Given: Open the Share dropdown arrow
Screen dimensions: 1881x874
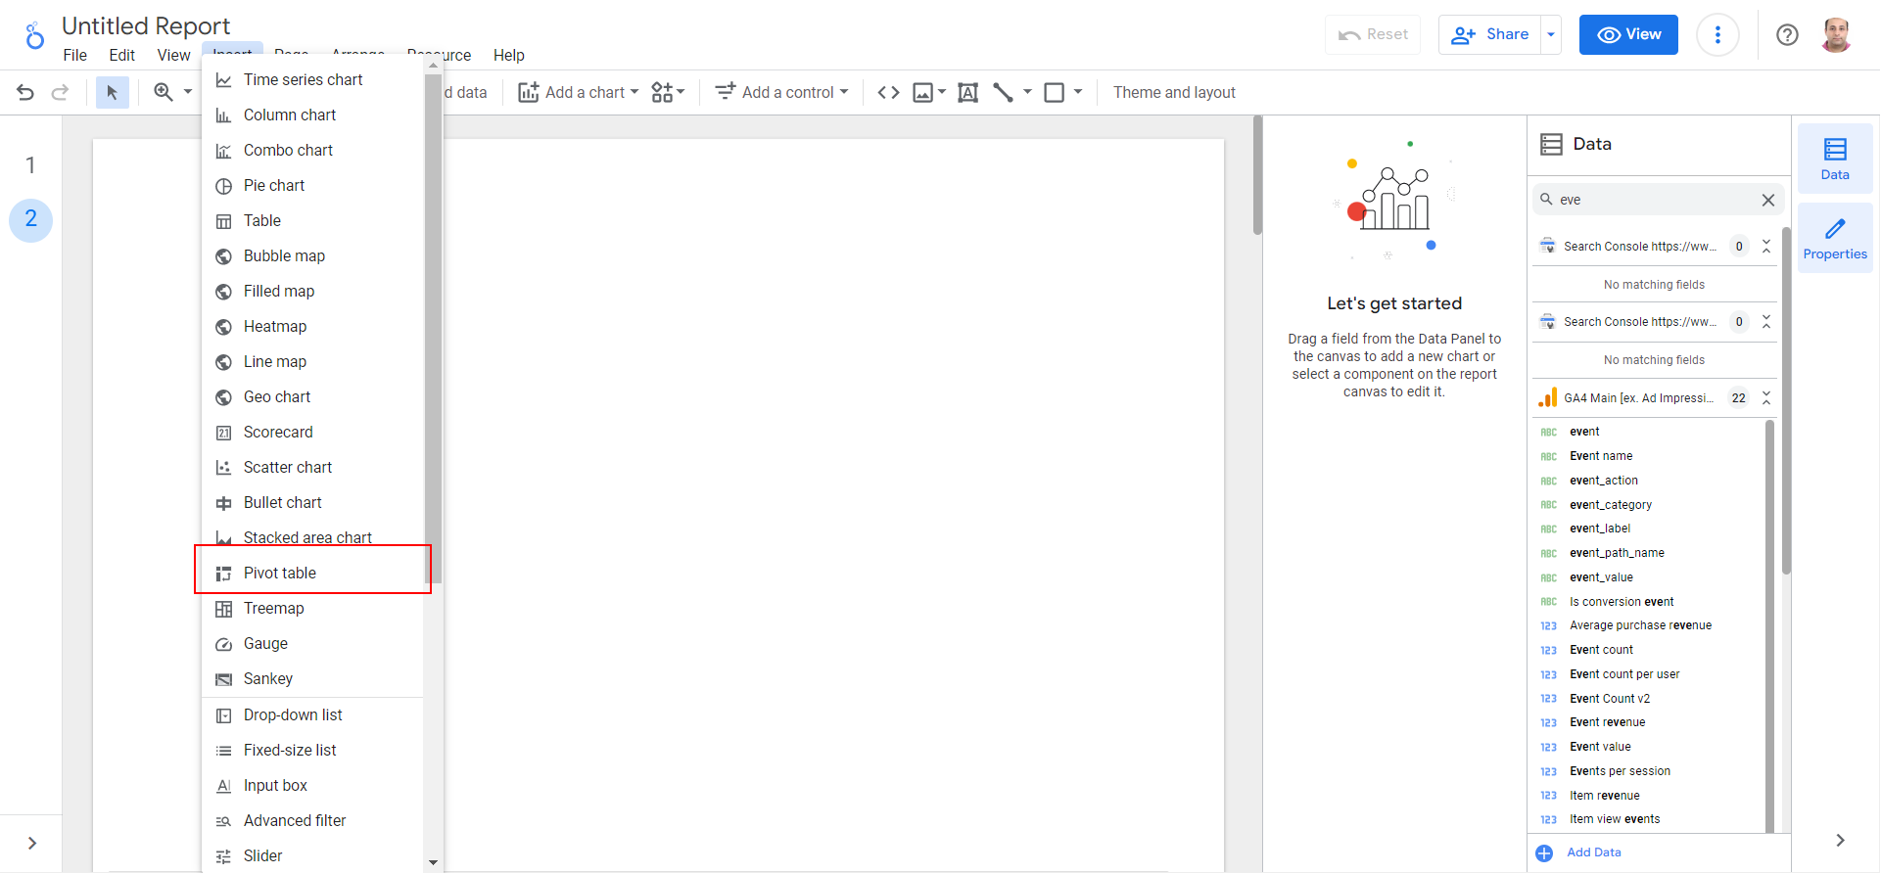Looking at the screenshot, I should tap(1551, 35).
